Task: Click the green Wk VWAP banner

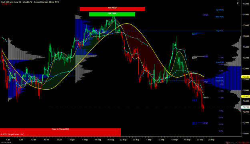Action: click(x=112, y=14)
